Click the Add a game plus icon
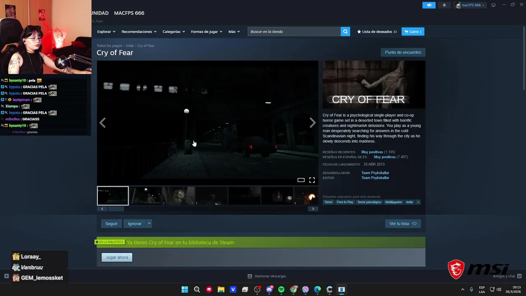The height and width of the screenshot is (296, 526). (x=6, y=276)
